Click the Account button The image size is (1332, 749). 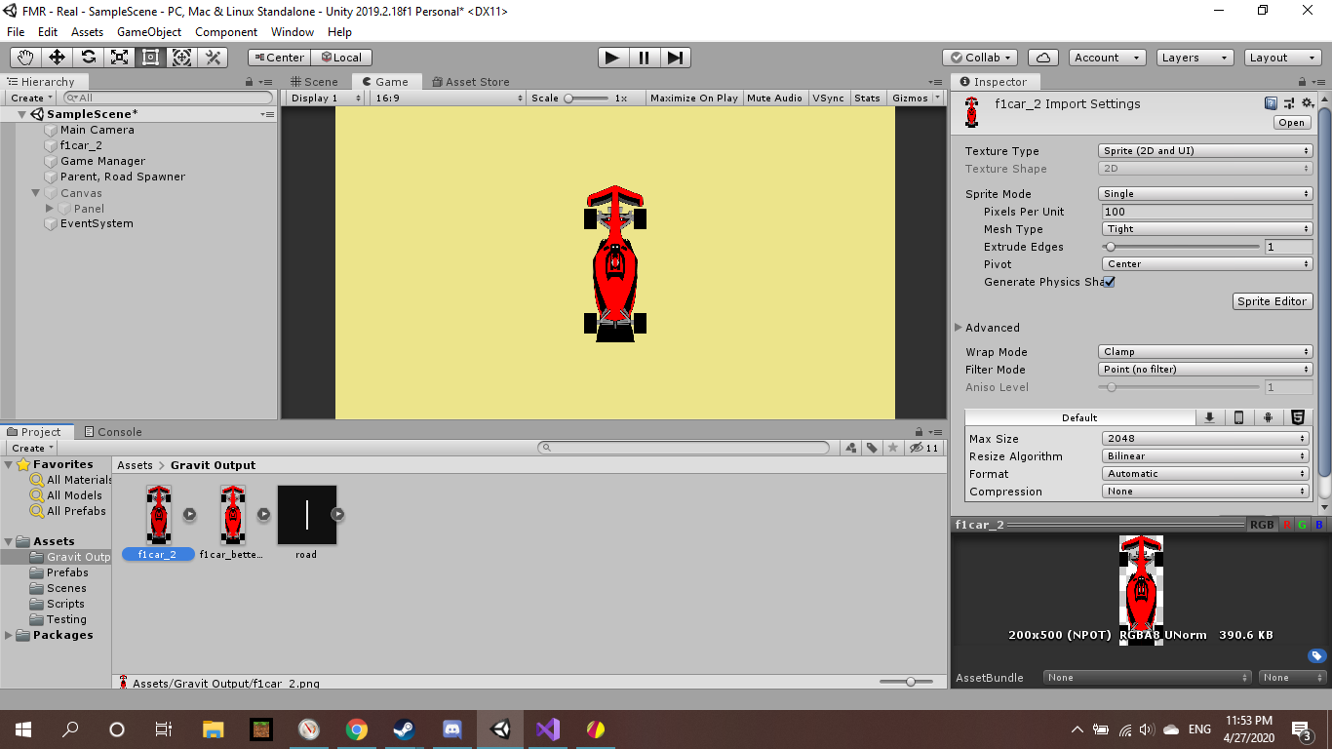(1107, 58)
